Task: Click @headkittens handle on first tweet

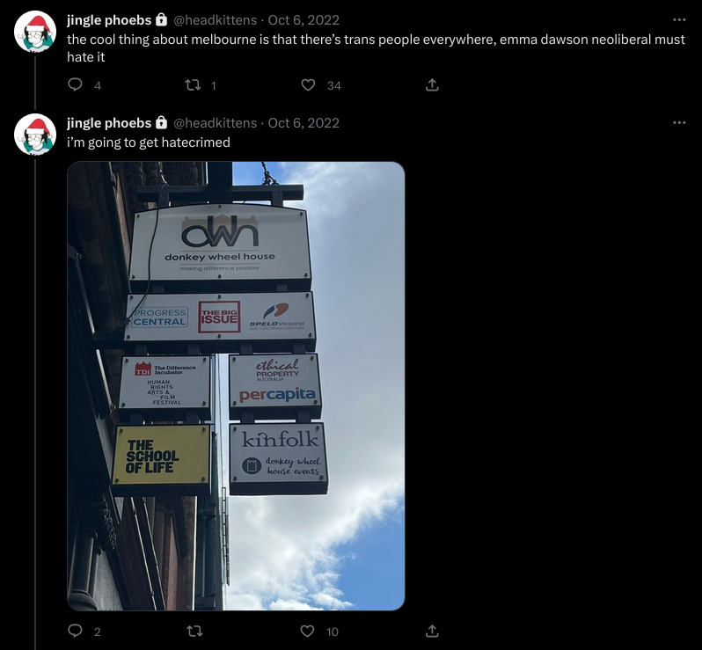Action: coord(215,20)
